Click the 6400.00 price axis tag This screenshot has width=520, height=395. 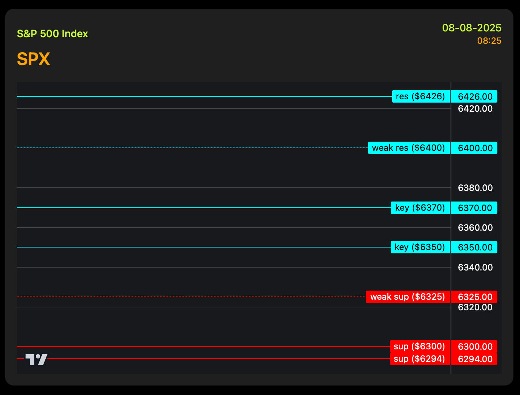point(474,148)
